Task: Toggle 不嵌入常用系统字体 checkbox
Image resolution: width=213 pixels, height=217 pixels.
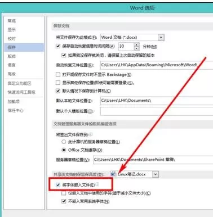Action: pos(64,201)
